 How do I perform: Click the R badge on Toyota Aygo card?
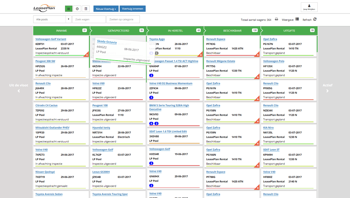201,55
